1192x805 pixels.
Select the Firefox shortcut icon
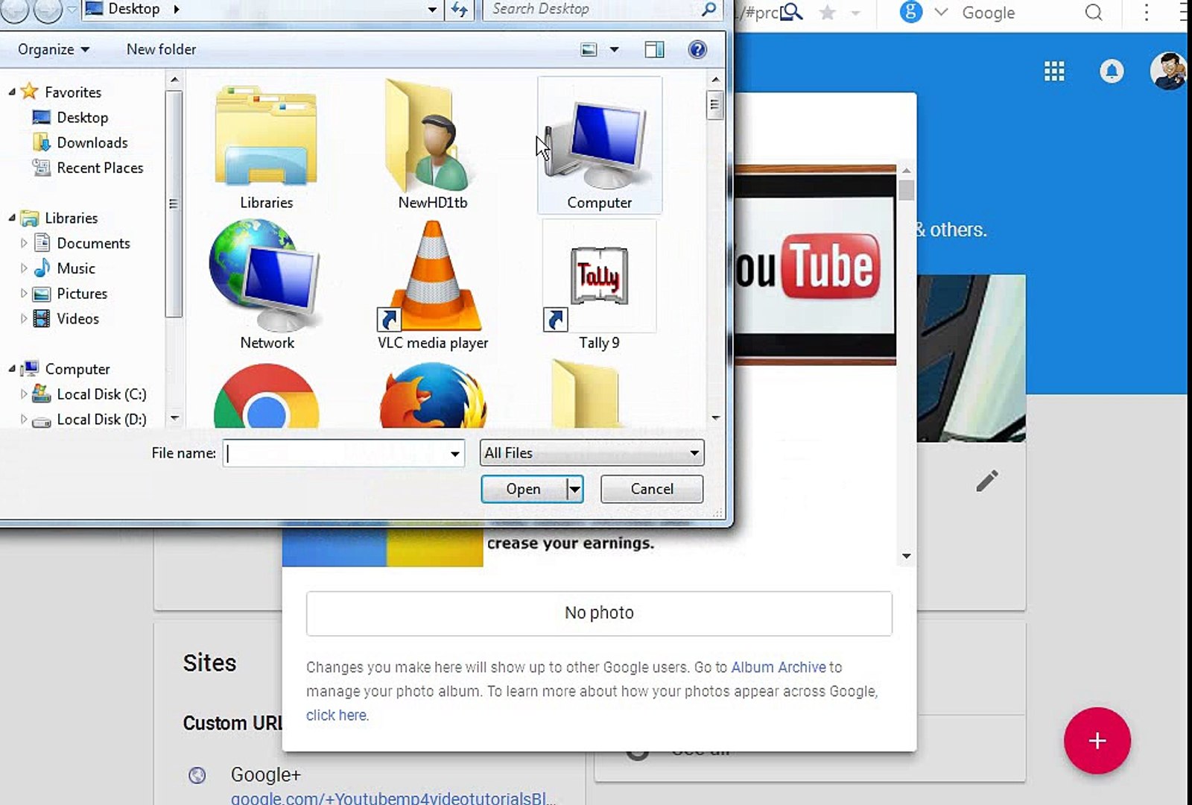click(x=432, y=396)
